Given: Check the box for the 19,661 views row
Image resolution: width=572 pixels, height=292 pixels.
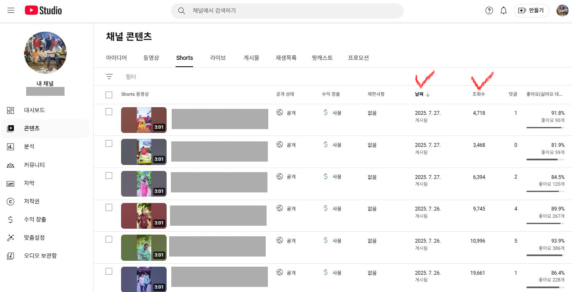Looking at the screenshot, I should click(x=109, y=271).
